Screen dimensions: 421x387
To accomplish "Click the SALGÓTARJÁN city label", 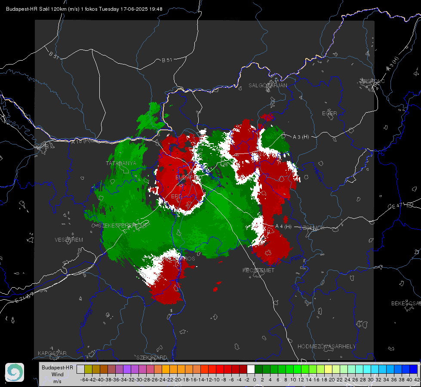I will [x=267, y=86].
